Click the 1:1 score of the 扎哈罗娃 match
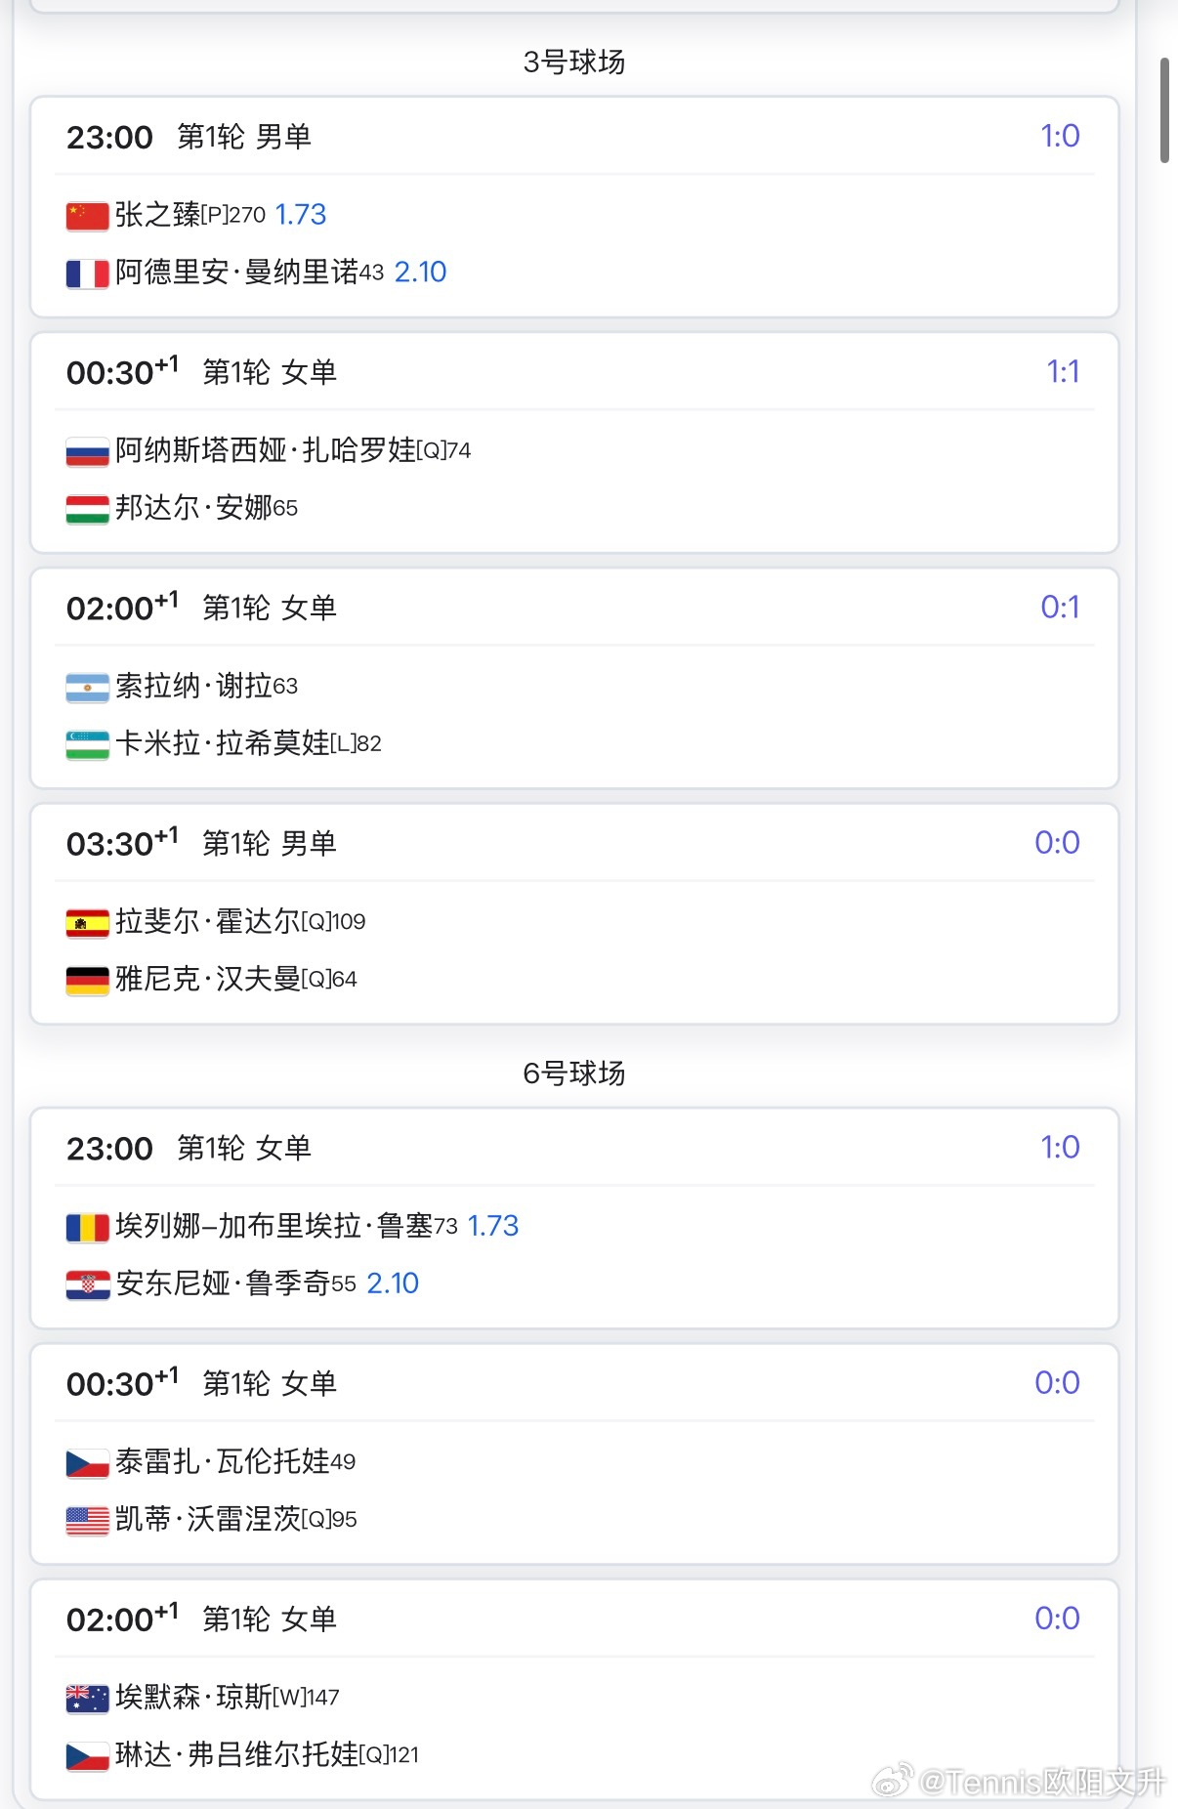 1063,372
